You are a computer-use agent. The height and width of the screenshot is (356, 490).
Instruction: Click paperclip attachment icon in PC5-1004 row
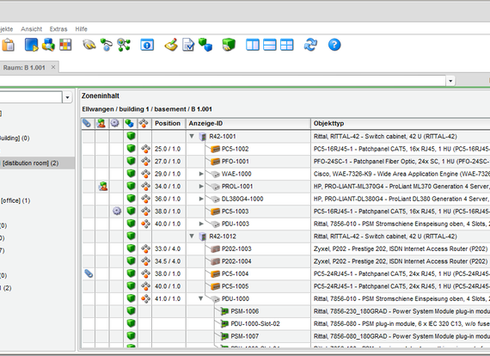[89, 273]
